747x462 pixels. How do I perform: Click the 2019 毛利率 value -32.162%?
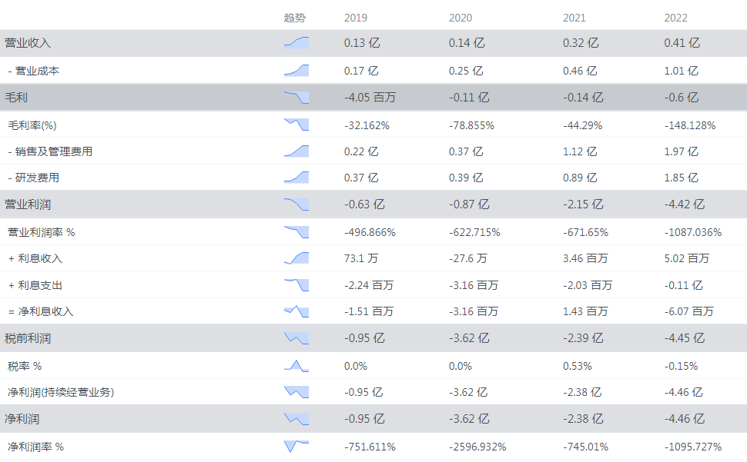tap(367, 125)
